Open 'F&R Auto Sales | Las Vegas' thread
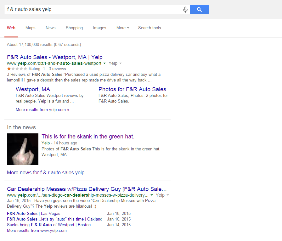The width and height of the screenshot is (282, 241). [x=34, y=214]
